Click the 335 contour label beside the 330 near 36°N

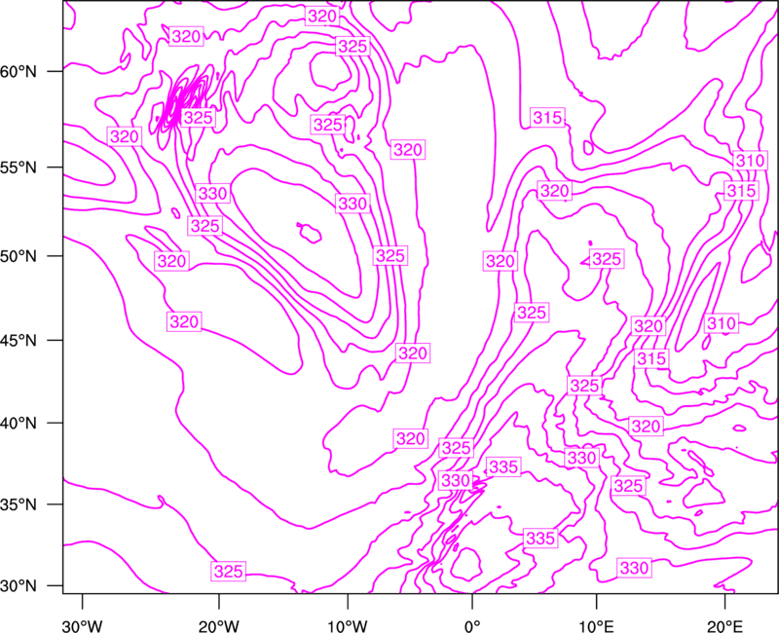(x=503, y=467)
